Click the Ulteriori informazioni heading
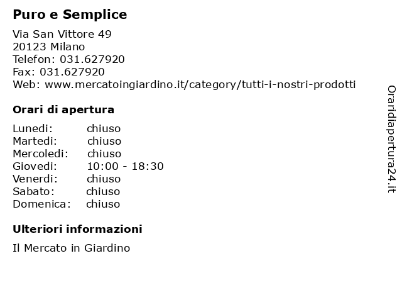Image resolution: width=402 pixels, height=302 pixels. (77, 229)
